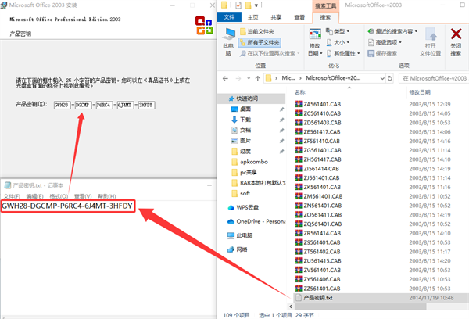Viewport: 469px width, 319px height.
Task: Switch to the Home ribbon tab
Action: click(252, 17)
